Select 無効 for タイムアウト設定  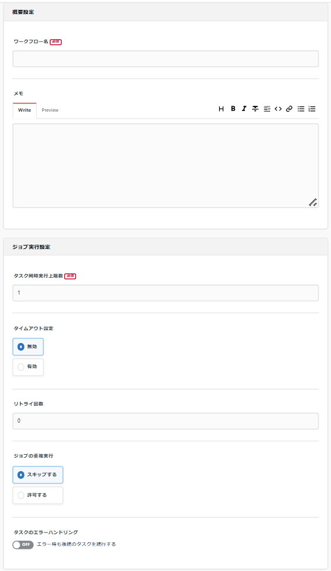28,347
